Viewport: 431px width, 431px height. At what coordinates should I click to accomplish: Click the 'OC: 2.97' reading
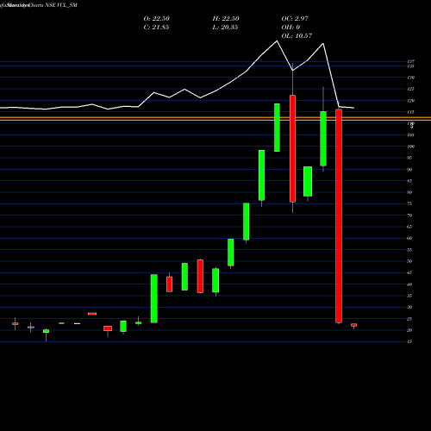(295, 19)
